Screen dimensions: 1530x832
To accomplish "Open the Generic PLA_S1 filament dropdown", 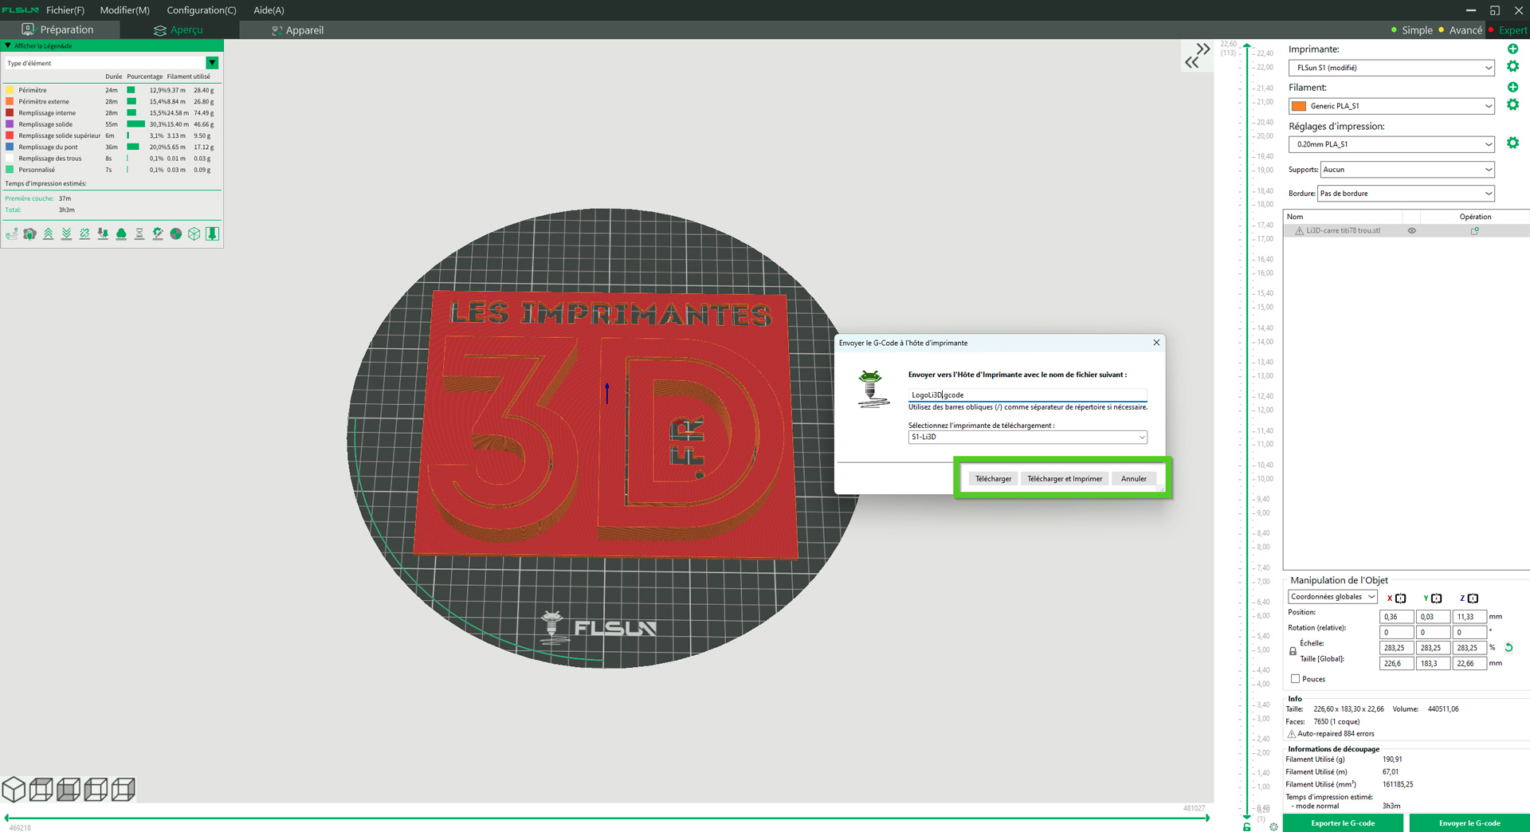I will click(x=1391, y=106).
